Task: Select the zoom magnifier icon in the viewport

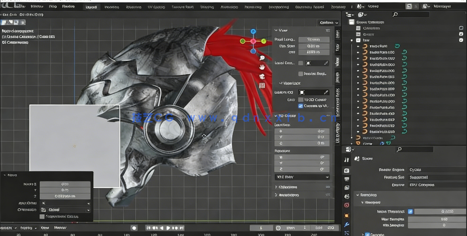Action: click(x=262, y=58)
